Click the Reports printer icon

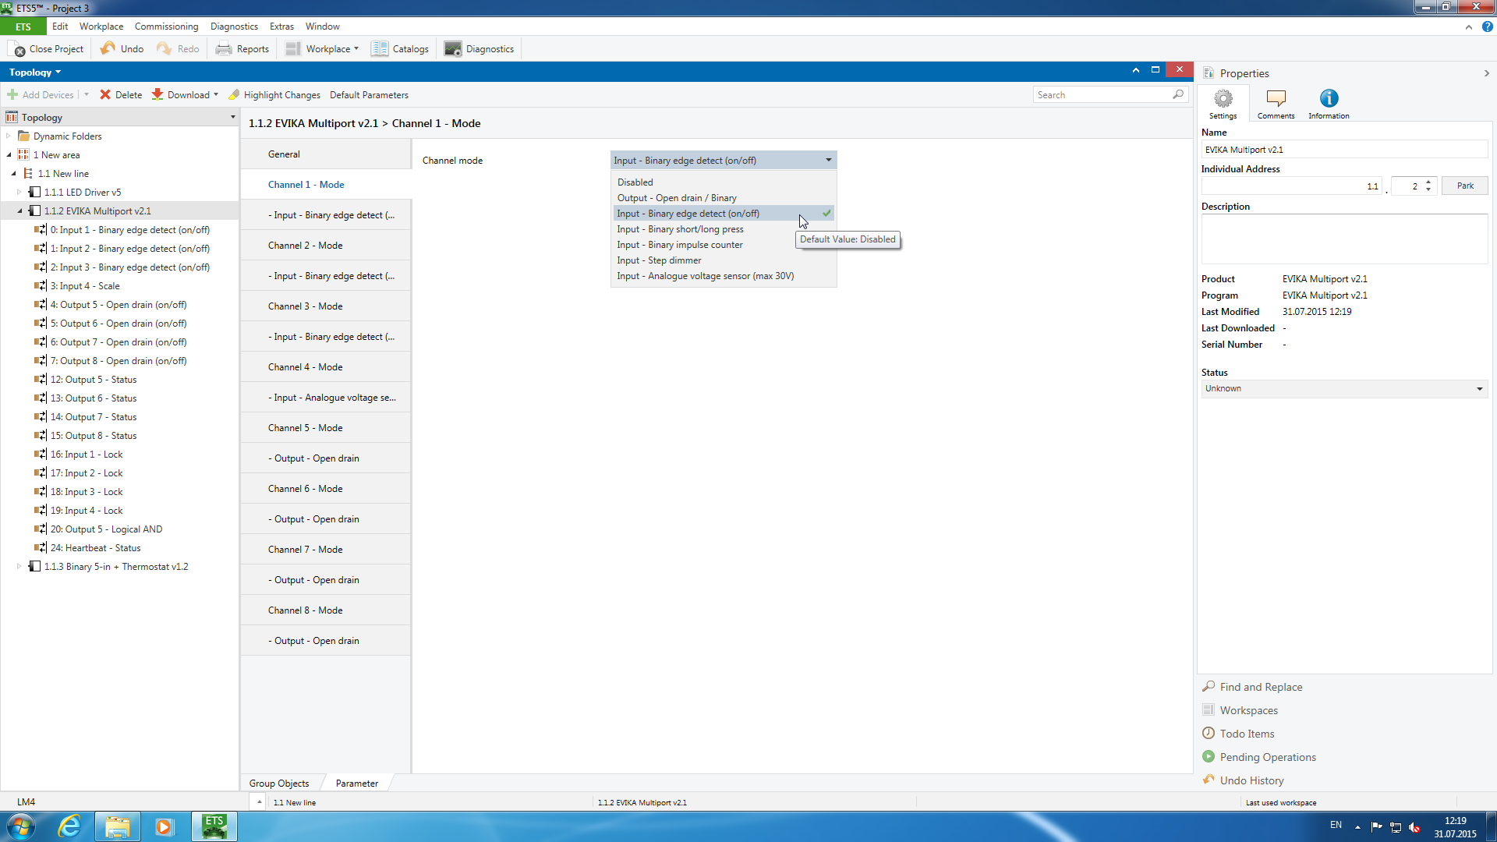(224, 49)
